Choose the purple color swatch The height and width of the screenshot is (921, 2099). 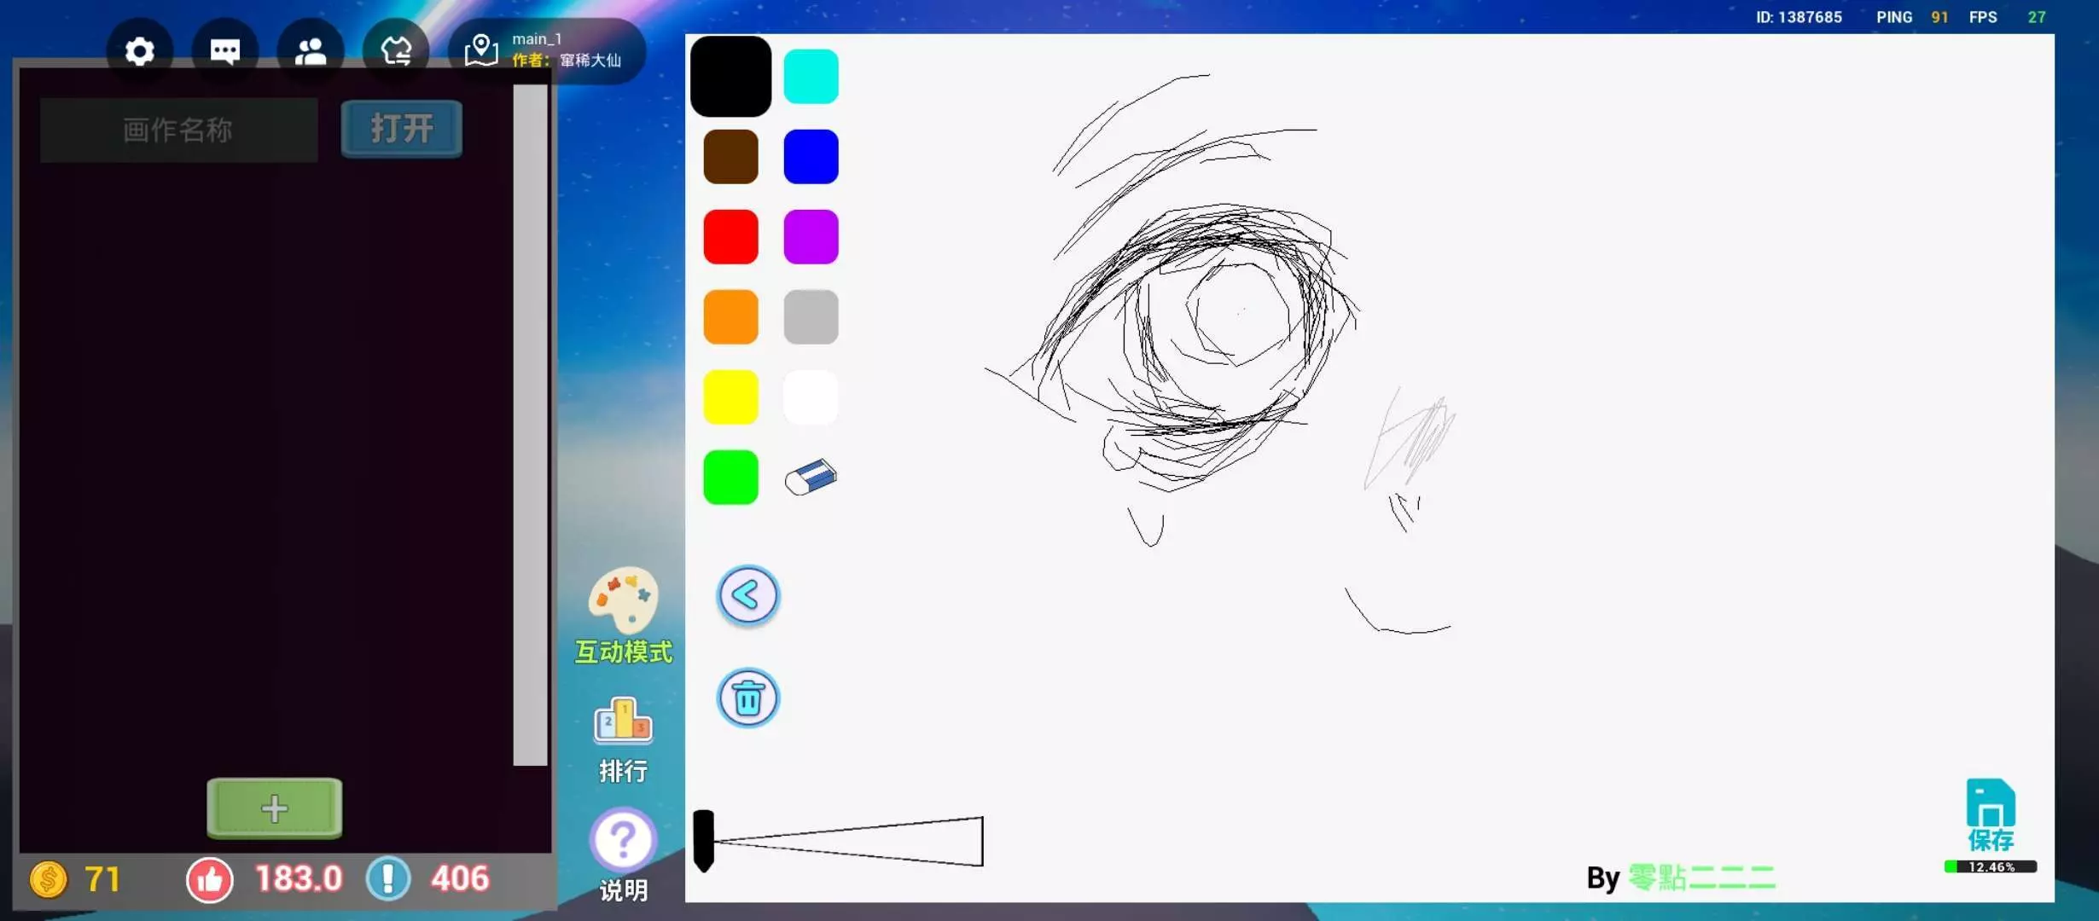pyautogui.click(x=811, y=237)
